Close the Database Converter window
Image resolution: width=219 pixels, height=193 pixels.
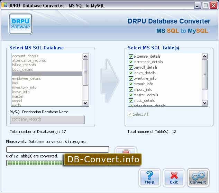(x=214, y=6)
